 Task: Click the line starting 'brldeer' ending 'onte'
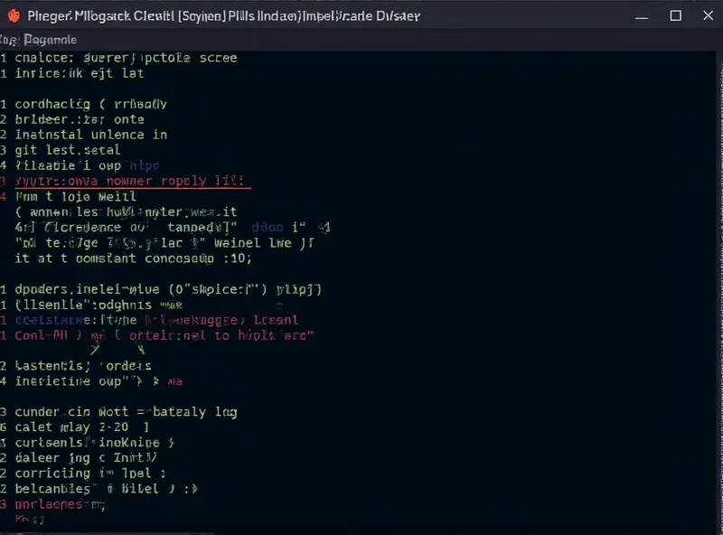pos(80,119)
